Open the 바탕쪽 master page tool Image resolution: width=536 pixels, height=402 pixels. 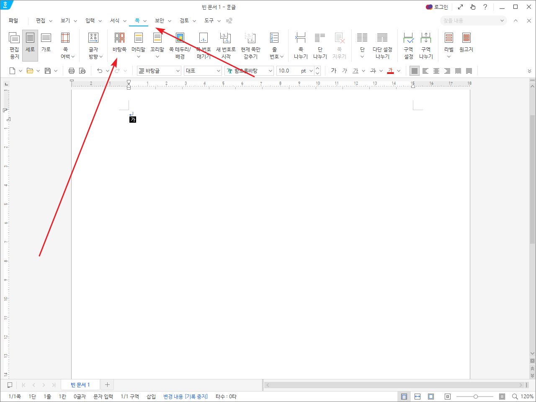[119, 42]
